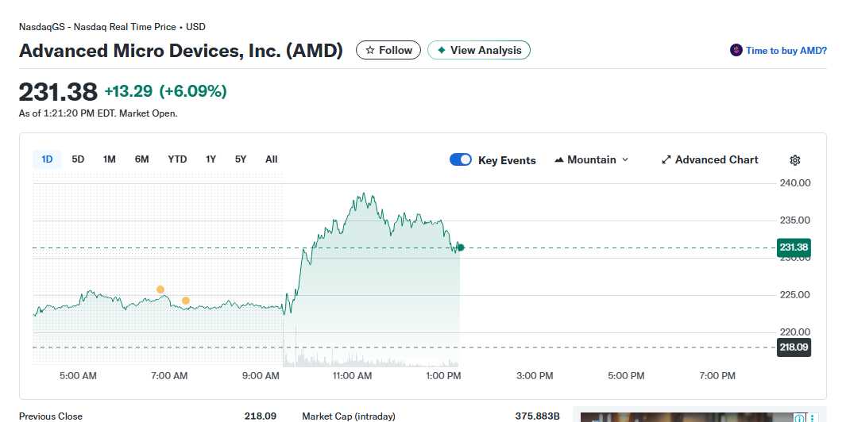The width and height of the screenshot is (846, 422).
Task: Click the large 231.38 stock price
Action: pyautogui.click(x=58, y=92)
